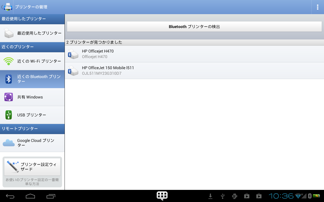
Task: Open 最近使用したプリンター list item
Action: coord(32,33)
